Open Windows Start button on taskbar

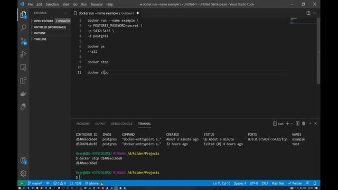[20, 188]
